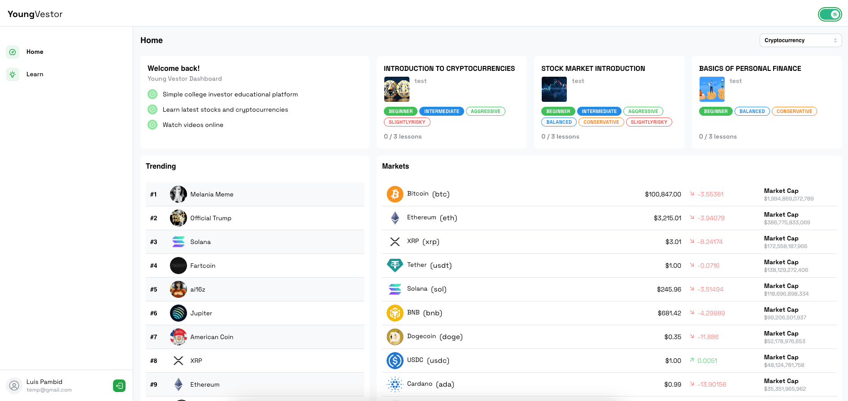Click the Cardano logo icon
The height and width of the screenshot is (401, 848).
395,384
